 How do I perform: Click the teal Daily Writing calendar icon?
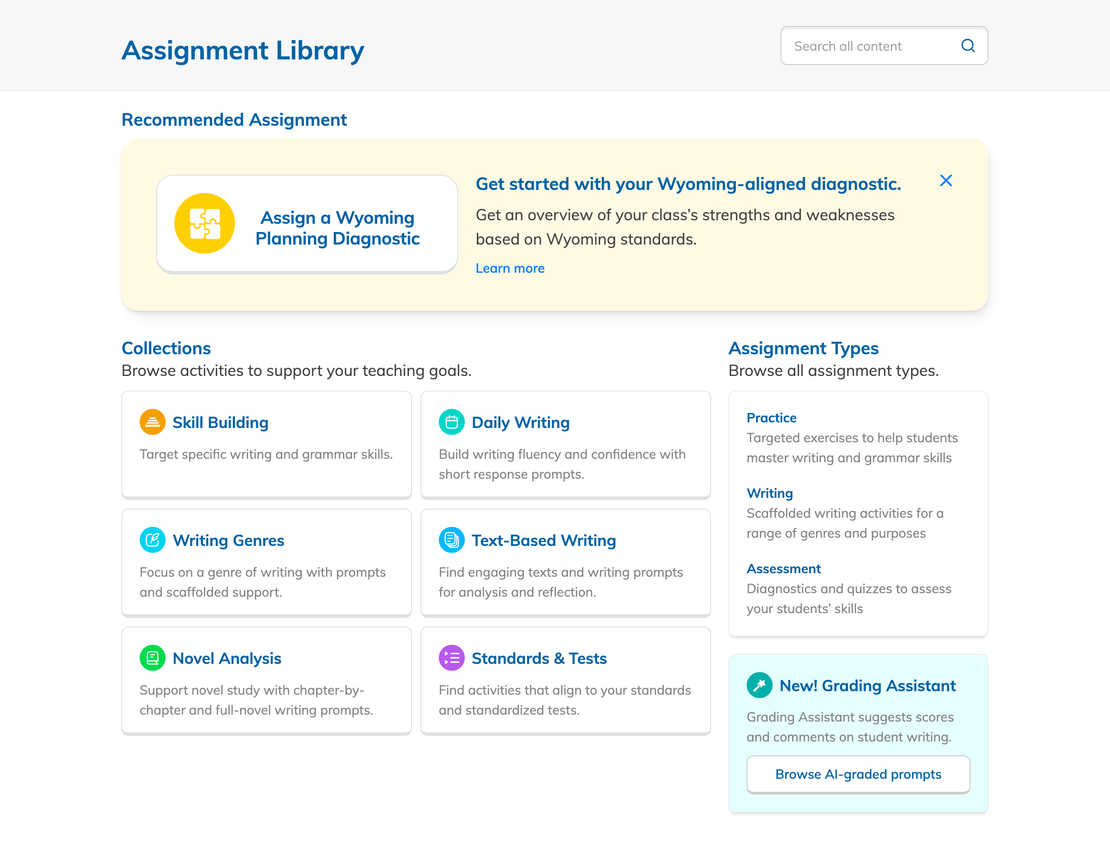coord(451,422)
